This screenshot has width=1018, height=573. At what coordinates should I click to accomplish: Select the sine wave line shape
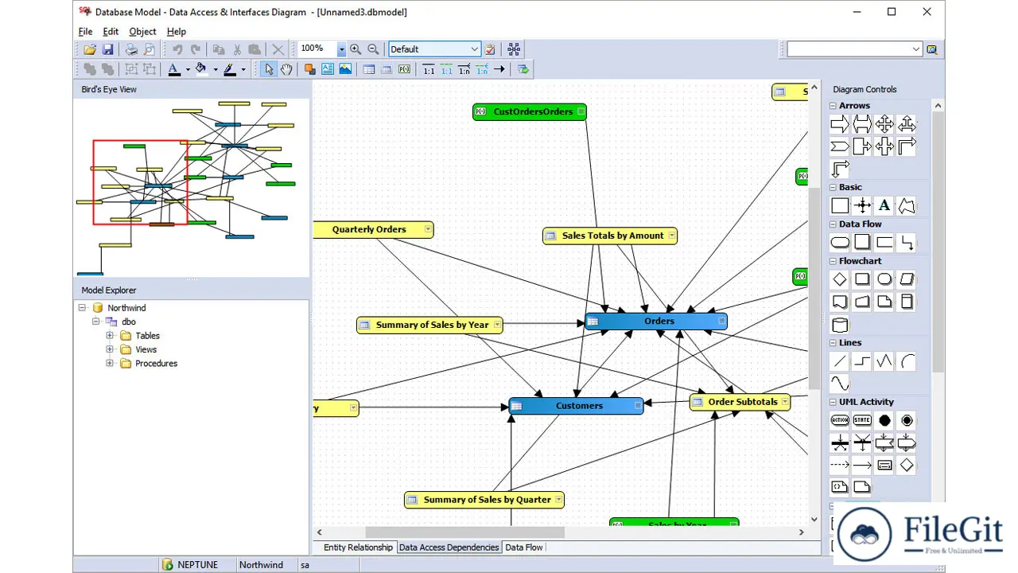[x=840, y=384]
